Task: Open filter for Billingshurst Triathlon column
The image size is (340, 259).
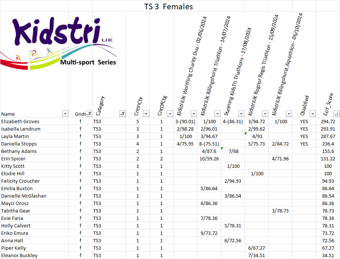Action: 217,114
